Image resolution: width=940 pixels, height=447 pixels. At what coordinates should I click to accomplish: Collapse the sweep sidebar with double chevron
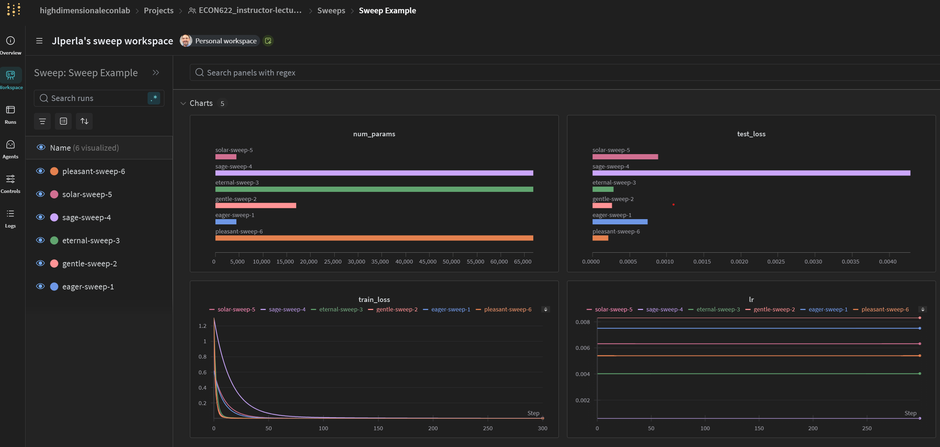tap(156, 73)
